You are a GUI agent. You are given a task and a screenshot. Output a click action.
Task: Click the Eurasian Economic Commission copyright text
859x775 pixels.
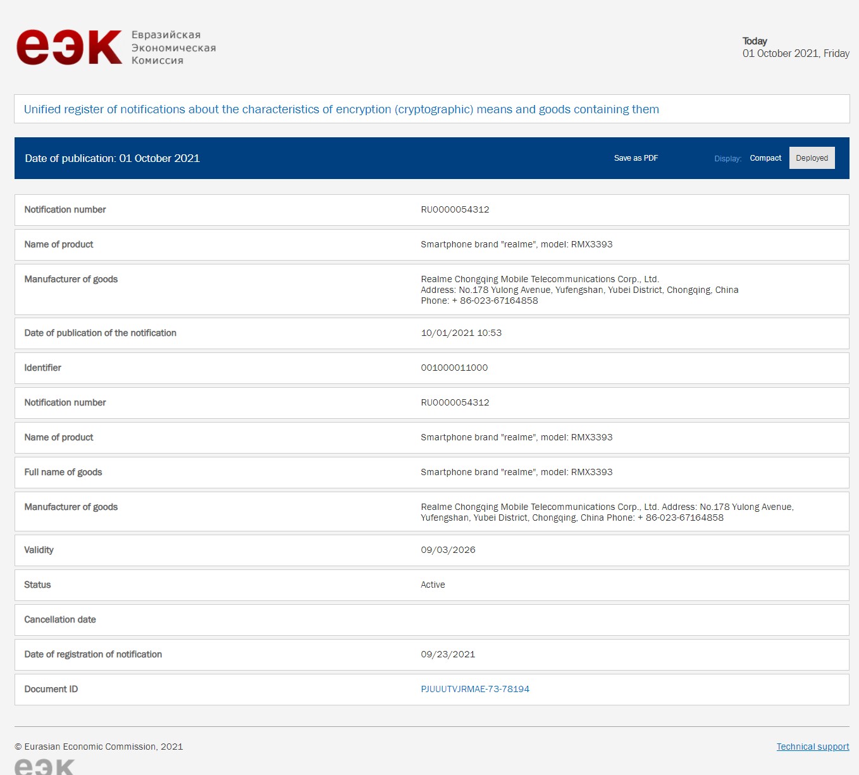pyautogui.click(x=101, y=747)
